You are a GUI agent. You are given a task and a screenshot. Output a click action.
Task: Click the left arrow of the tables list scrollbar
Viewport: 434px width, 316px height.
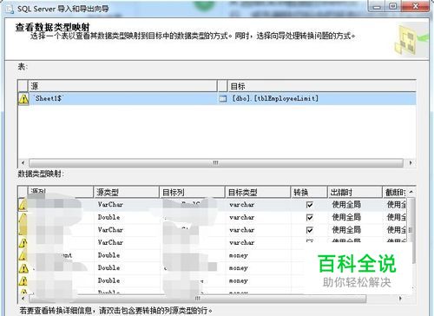coord(23,163)
